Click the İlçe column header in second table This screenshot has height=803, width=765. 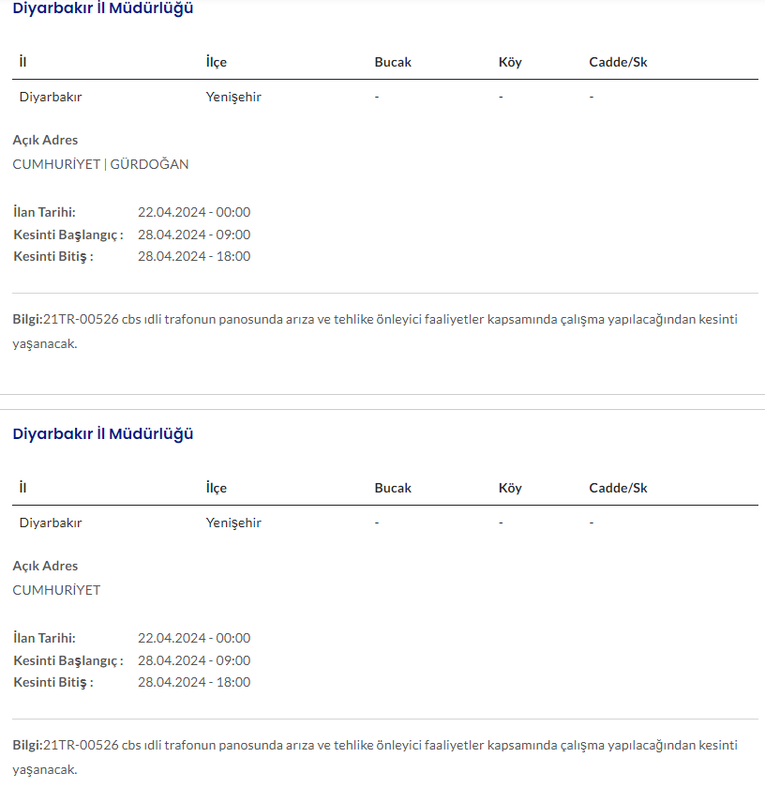[x=216, y=488]
